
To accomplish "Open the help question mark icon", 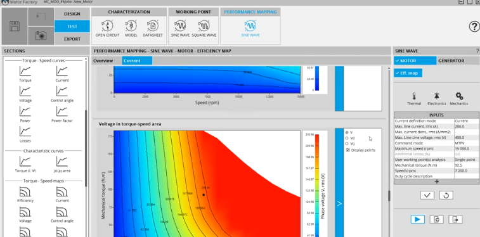I will tap(474, 27).
